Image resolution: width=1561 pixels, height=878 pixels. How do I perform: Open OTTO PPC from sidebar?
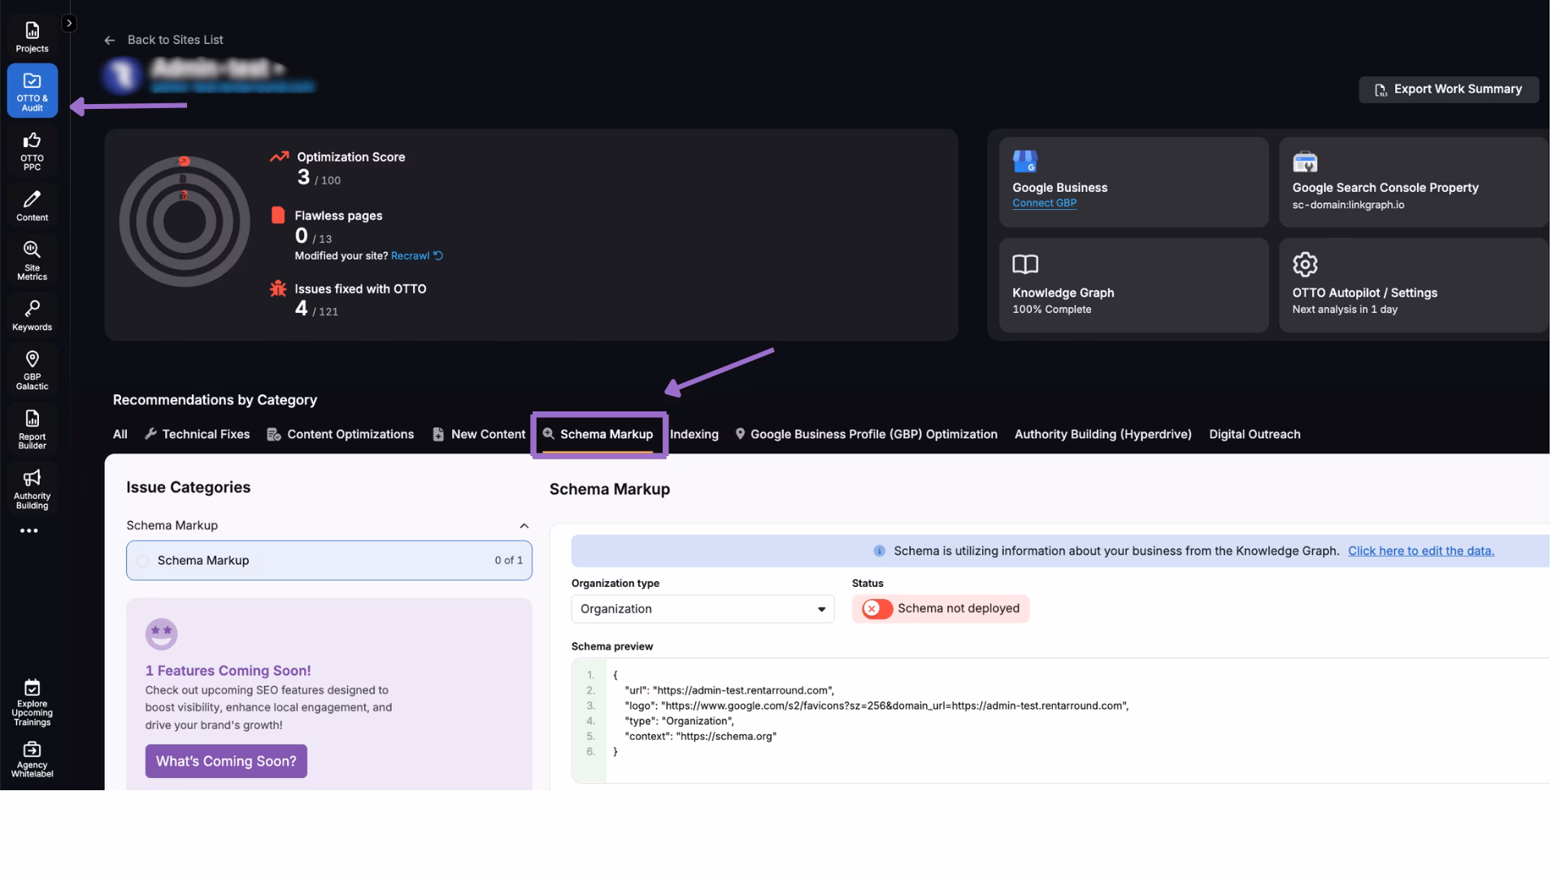tap(32, 150)
